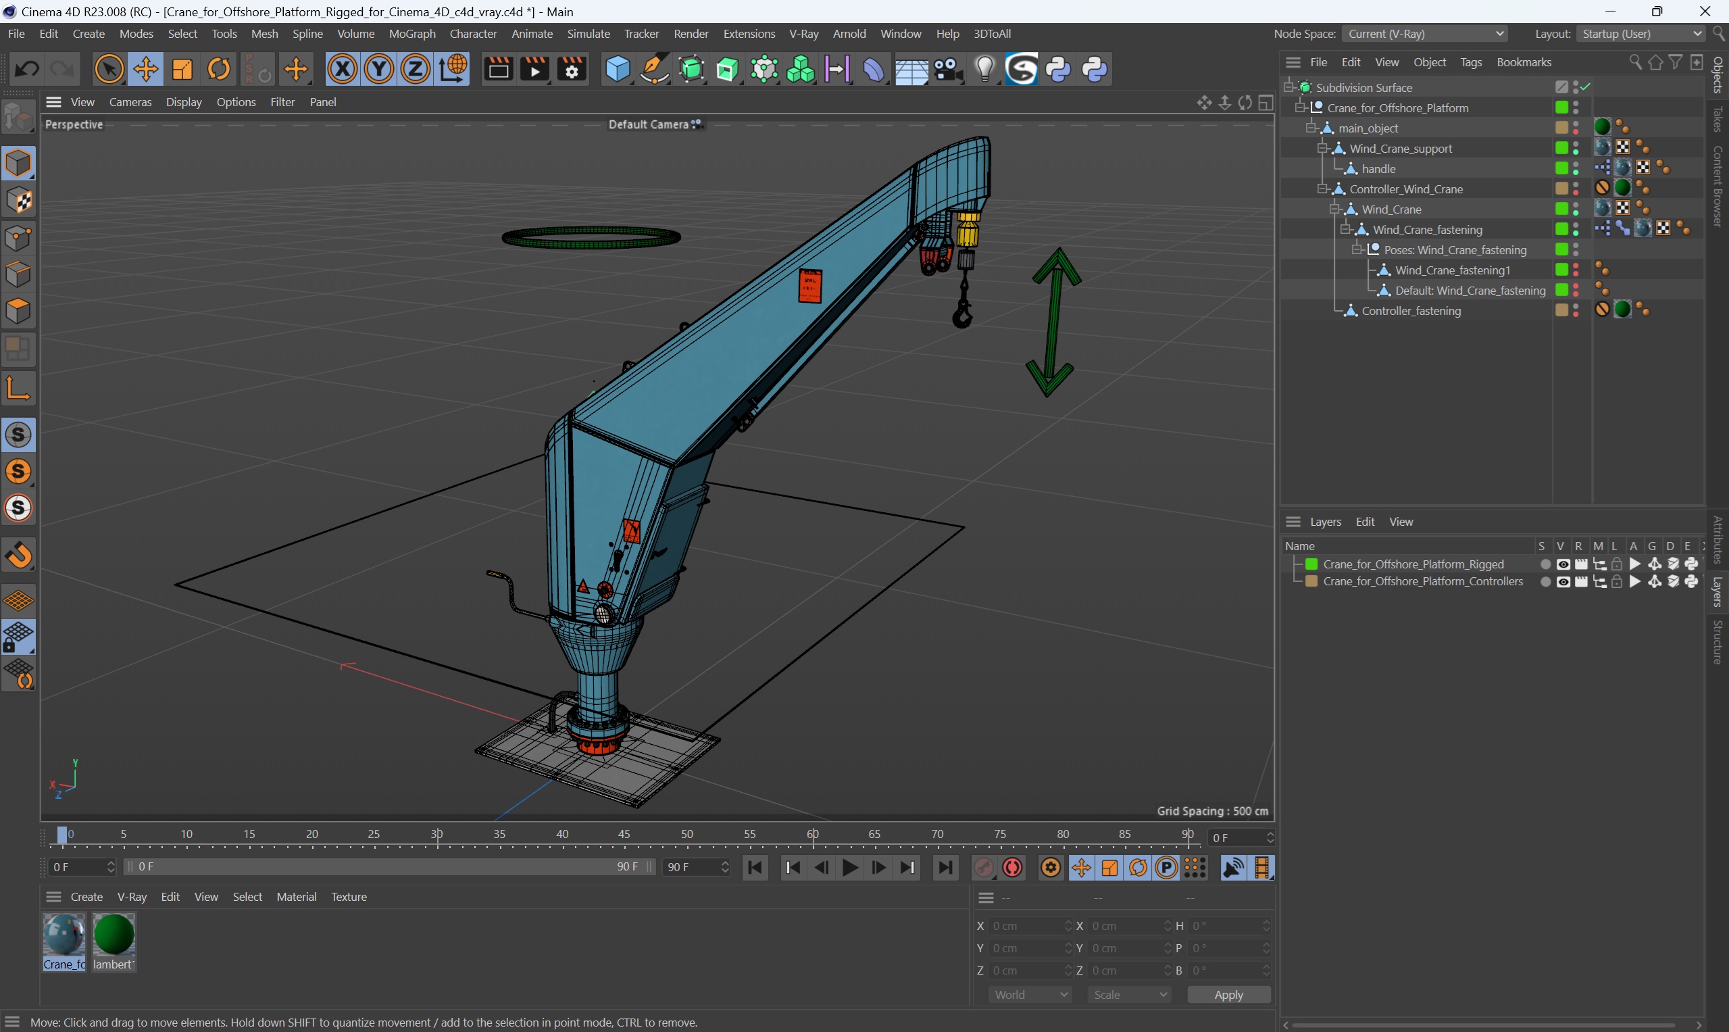Screen dimensions: 1729x1032
Task: Select Texture mode checkered cube icon
Action: (18, 201)
